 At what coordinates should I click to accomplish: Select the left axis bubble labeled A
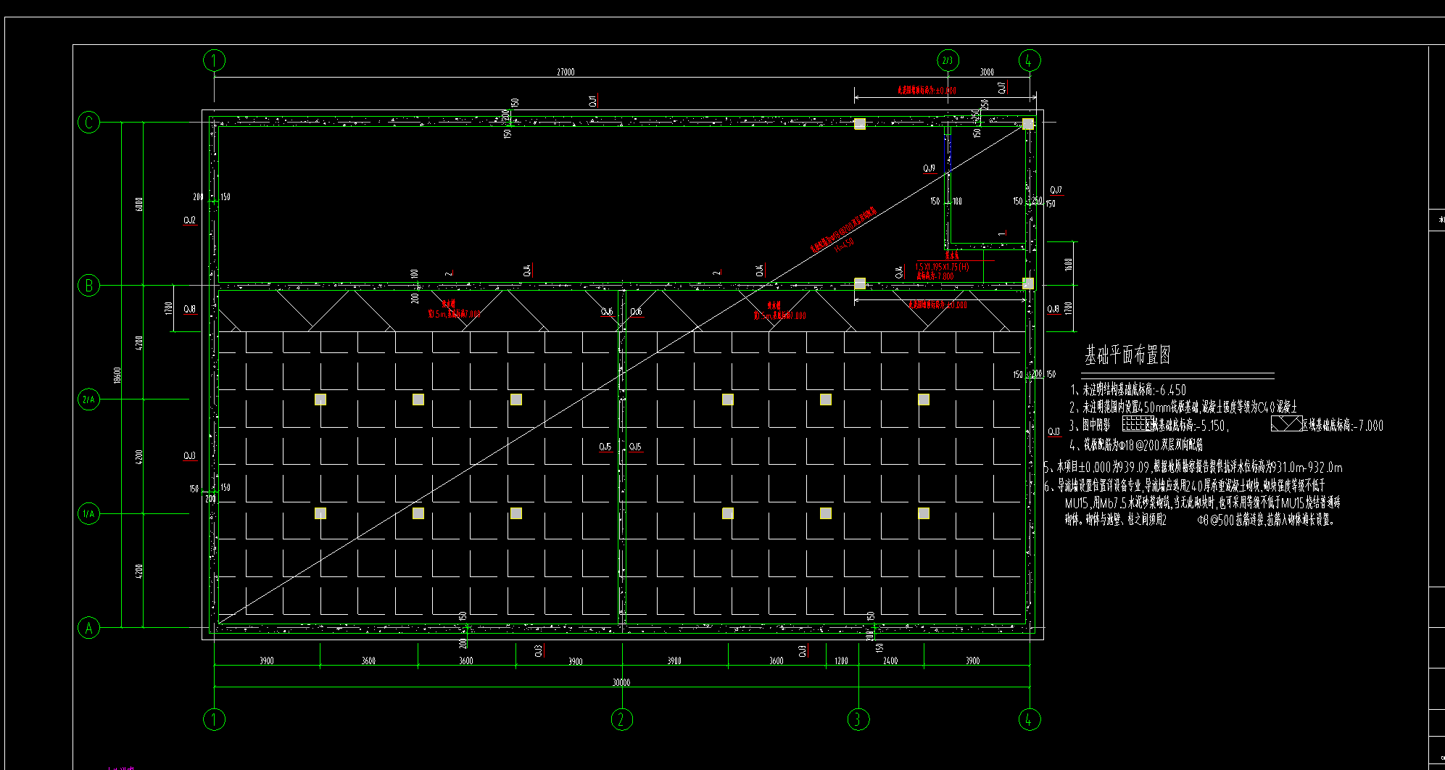[x=88, y=628]
